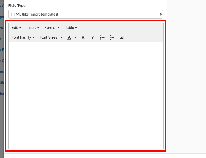
Task: Open the Edit menu
Action: pos(16,28)
